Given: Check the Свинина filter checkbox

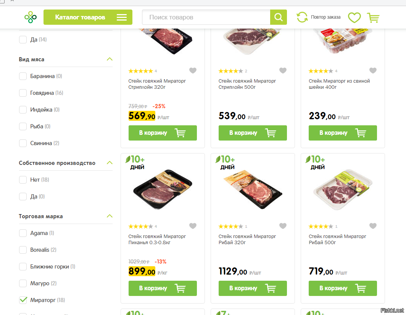Looking at the screenshot, I should pos(23,143).
